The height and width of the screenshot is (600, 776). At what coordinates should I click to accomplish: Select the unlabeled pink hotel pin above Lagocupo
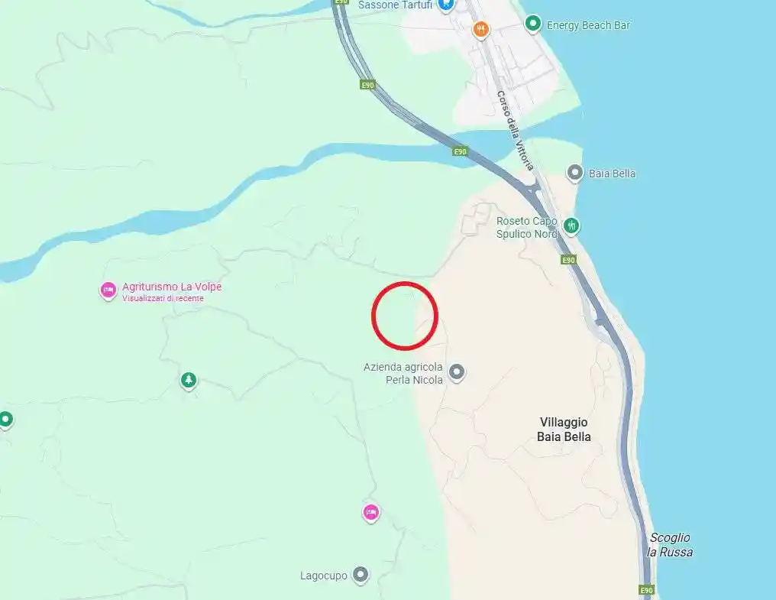coord(371,512)
